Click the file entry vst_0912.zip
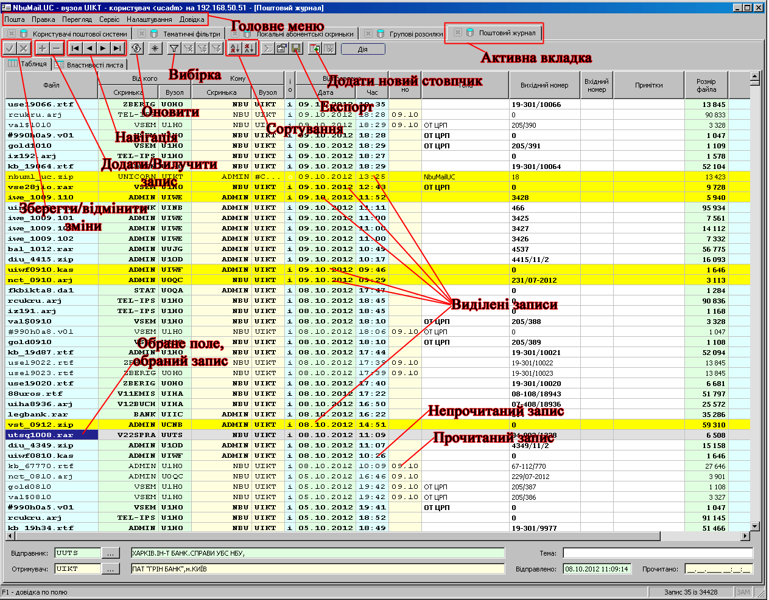This screenshot has width=769, height=600. pos(52,425)
